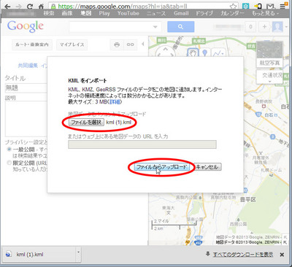Click the map pan up arrow control
Viewport: 292px width, 267px height.
click(166, 49)
